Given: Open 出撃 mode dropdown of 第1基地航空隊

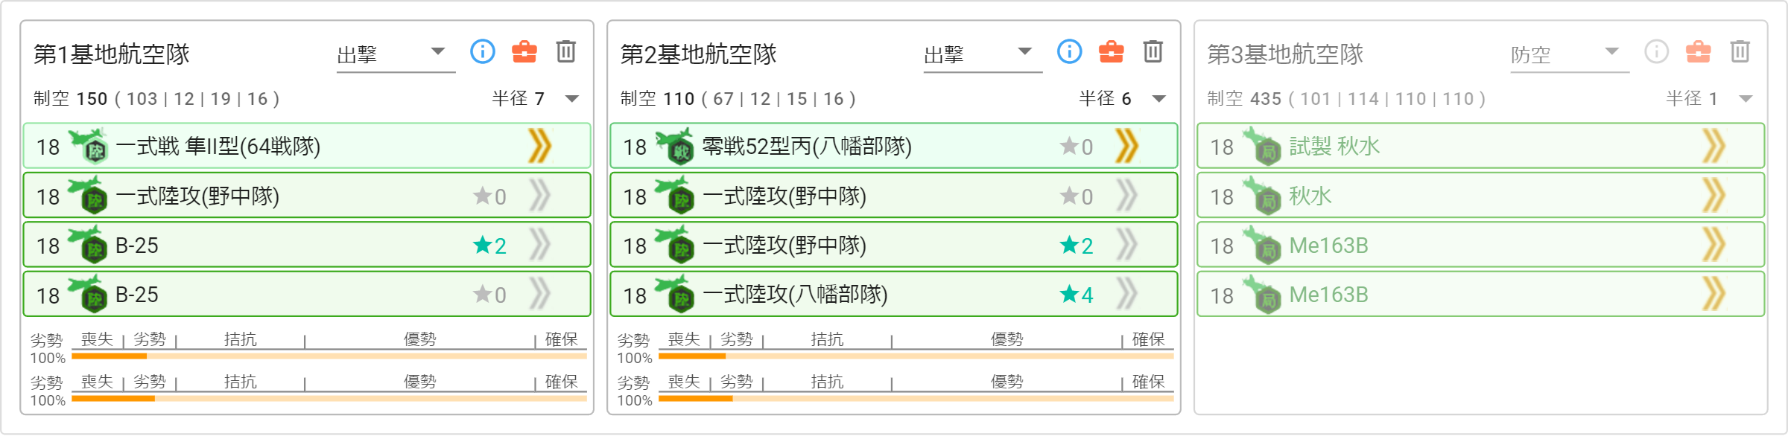Looking at the screenshot, I should [396, 55].
